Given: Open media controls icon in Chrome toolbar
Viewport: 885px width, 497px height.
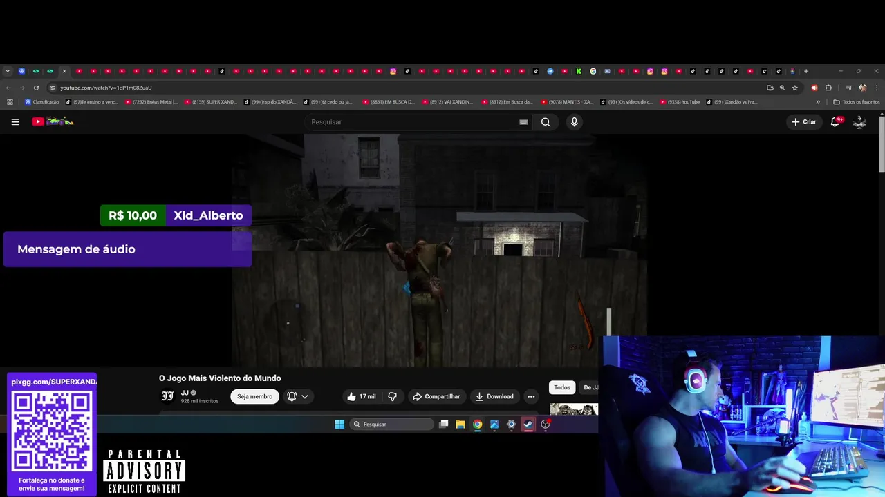Looking at the screenshot, I should (848, 88).
